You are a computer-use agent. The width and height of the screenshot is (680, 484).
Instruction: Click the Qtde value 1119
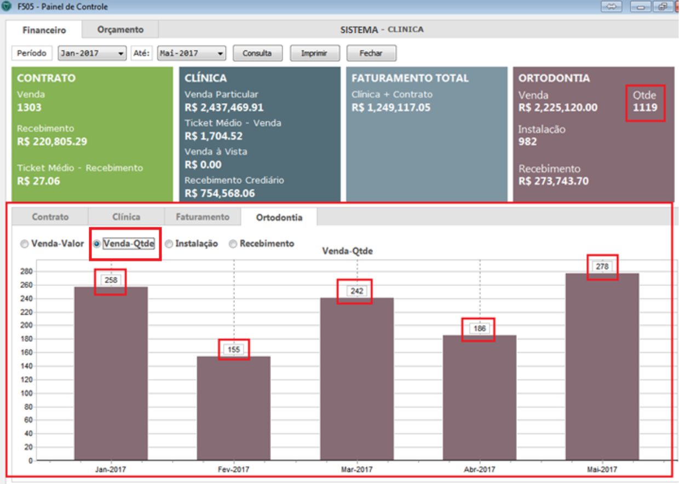(x=646, y=107)
